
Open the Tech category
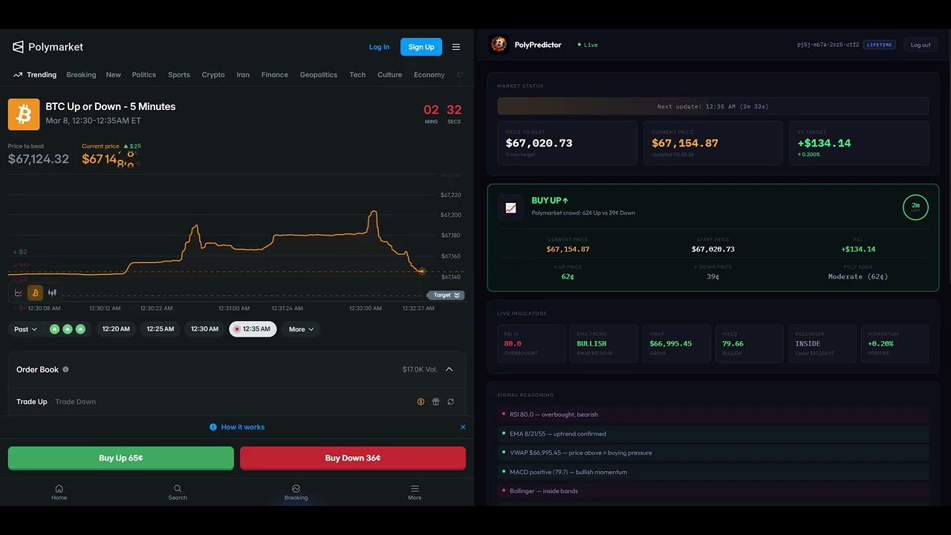(357, 75)
